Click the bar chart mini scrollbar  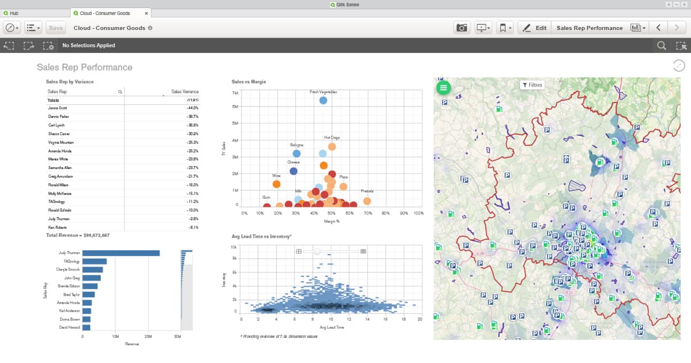187,257
